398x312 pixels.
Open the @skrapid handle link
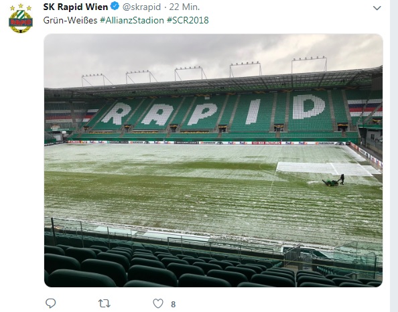click(141, 7)
